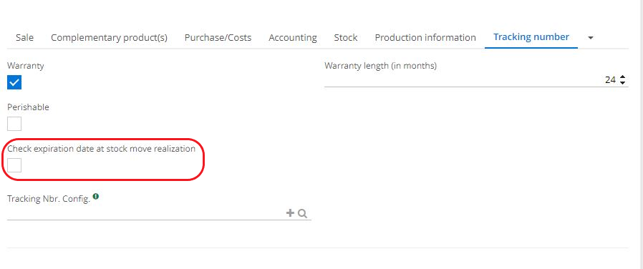
Task: Select the Stock tab
Action: pos(346,38)
